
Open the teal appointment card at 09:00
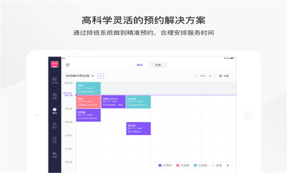pos(88,89)
